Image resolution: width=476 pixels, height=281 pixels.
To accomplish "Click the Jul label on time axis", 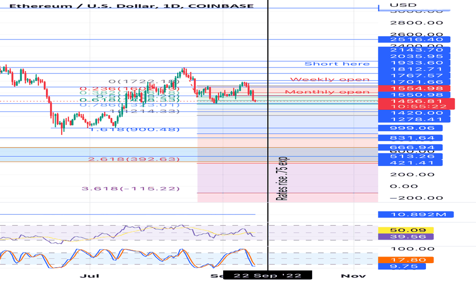I will click(x=89, y=276).
